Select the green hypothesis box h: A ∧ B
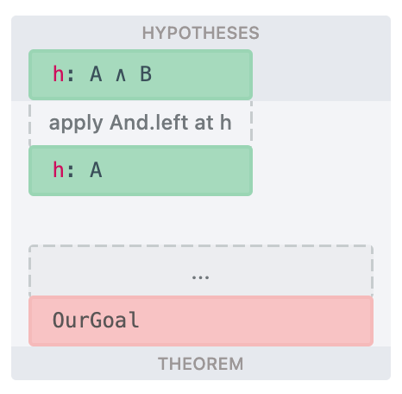Screen dimensions: 402x394 [x=141, y=74]
